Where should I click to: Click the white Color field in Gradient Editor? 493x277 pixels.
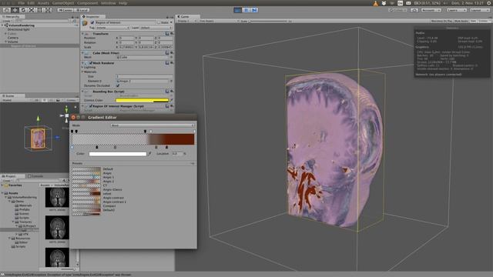[x=118, y=154]
